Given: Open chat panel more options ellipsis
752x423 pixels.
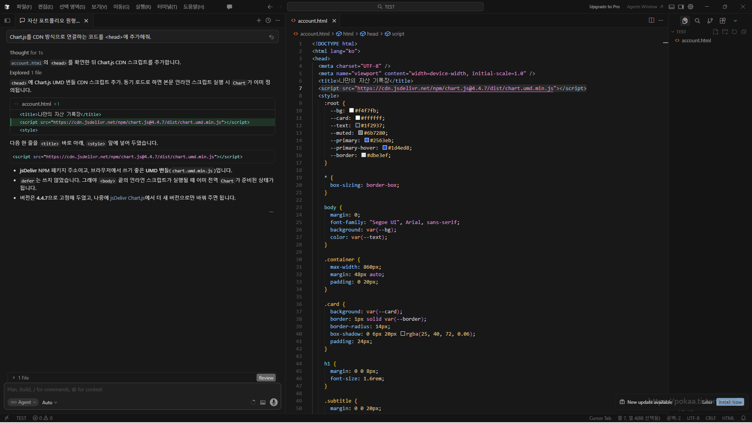Looking at the screenshot, I should (x=278, y=20).
